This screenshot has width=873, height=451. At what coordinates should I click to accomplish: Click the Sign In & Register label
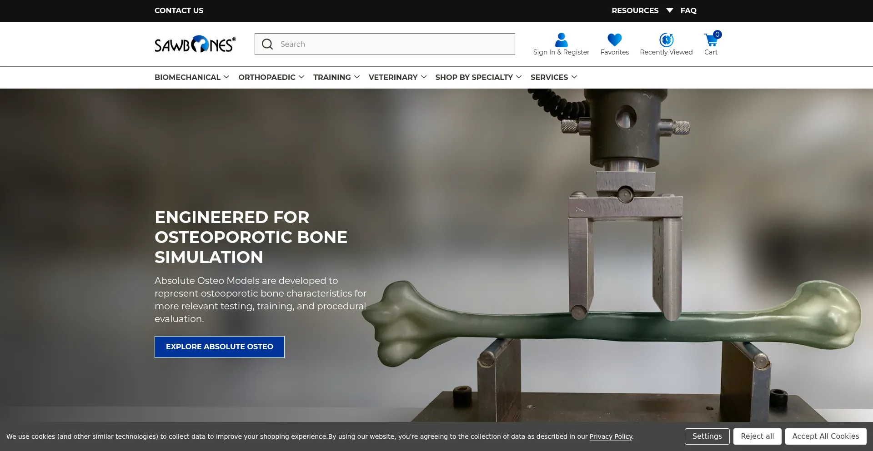click(x=561, y=52)
